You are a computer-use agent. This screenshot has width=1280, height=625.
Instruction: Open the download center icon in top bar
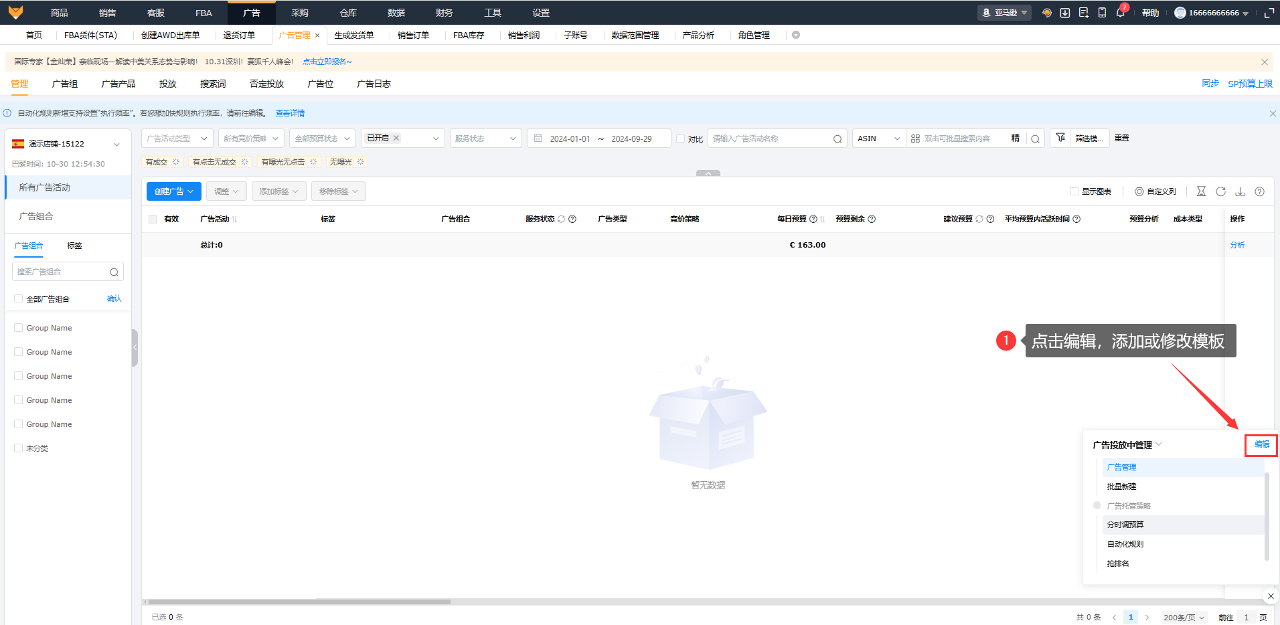click(1065, 13)
